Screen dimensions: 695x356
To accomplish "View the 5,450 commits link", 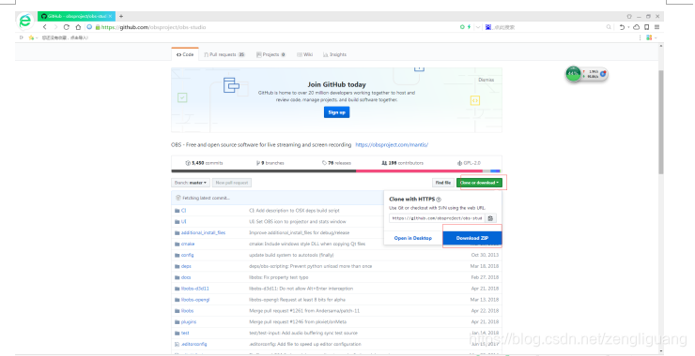I will click(x=204, y=163).
